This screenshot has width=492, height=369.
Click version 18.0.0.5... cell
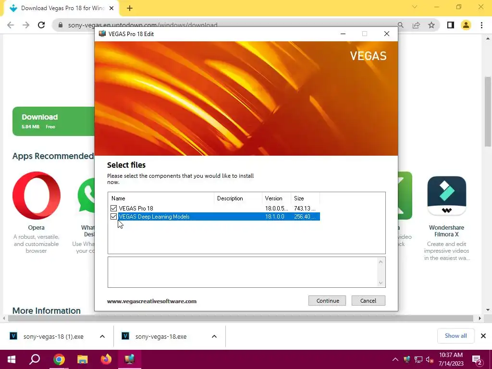click(276, 209)
